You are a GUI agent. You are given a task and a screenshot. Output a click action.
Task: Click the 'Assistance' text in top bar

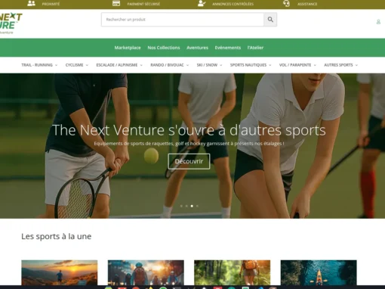pyautogui.click(x=307, y=4)
